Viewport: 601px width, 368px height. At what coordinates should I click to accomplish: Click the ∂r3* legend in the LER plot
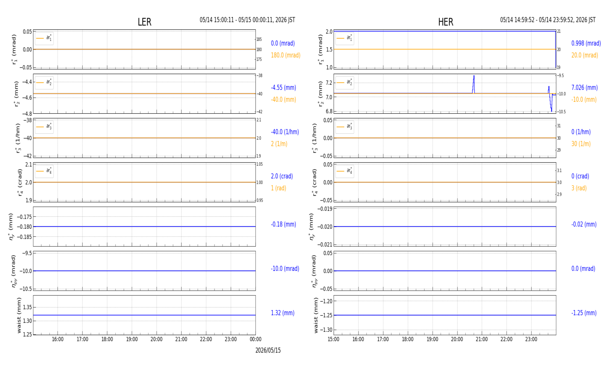[44, 127]
